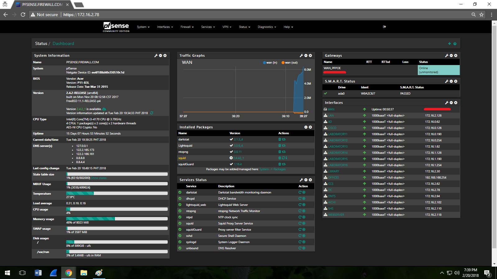Viewport: 497px width, 279px height.
Task: Remove the ntopng package with trash icon
Action: [x=280, y=152]
